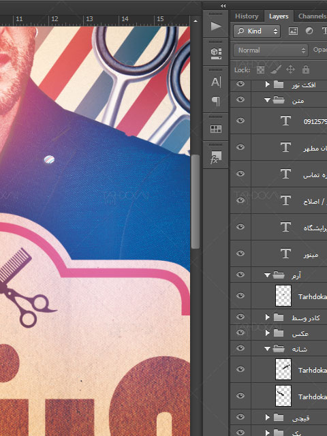Hide the 0912579 text layer
The width and height of the screenshot is (327, 436).
[240, 121]
